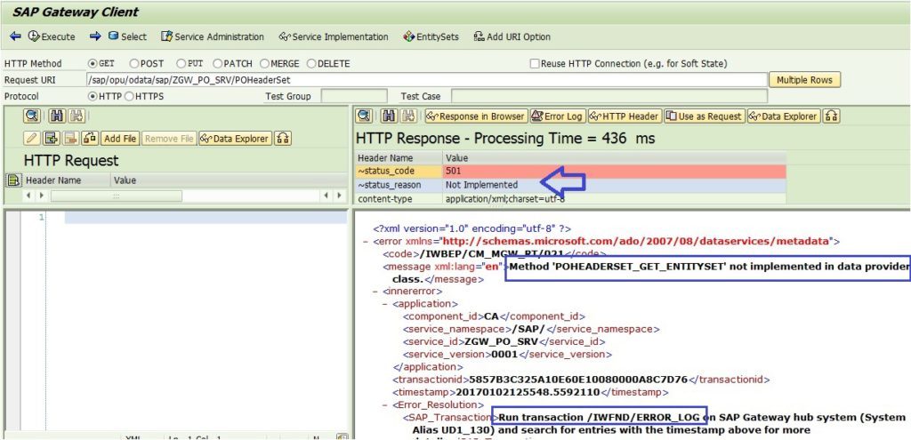Click the Find binoculars in response pane
Image resolution: width=911 pixels, height=440 pixels.
click(x=390, y=116)
